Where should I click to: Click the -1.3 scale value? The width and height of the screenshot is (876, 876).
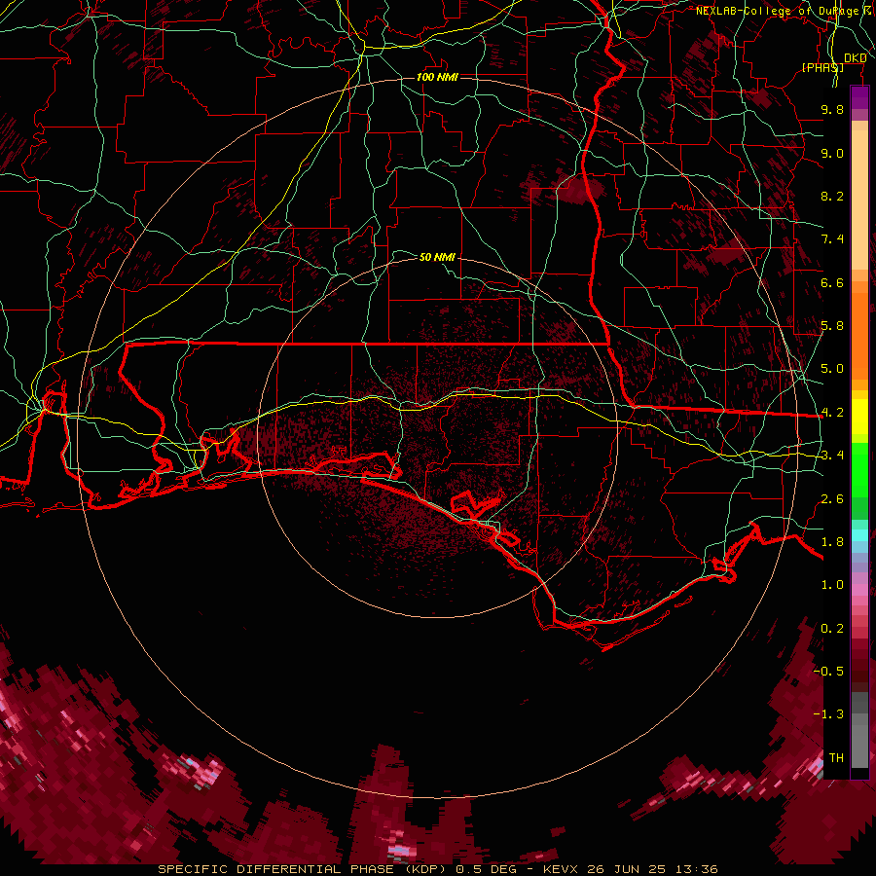(828, 715)
